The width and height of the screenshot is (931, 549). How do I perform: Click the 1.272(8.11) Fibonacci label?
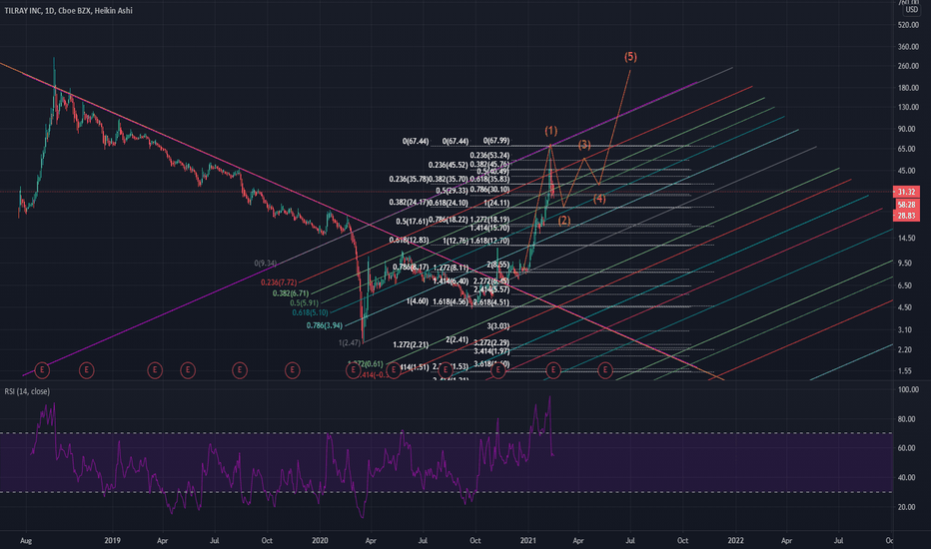coord(451,269)
